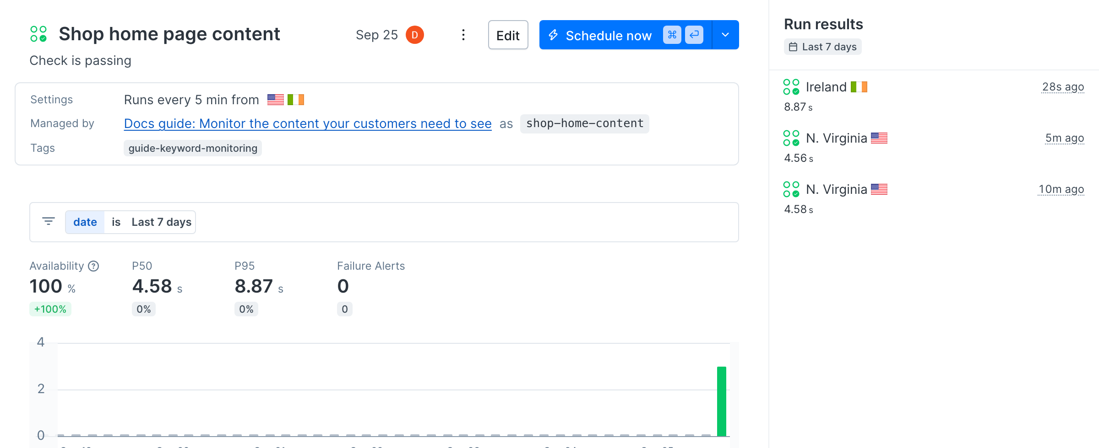Image resolution: width=1099 pixels, height=448 pixels.
Task: Open the Ireland run result
Action: pos(934,96)
